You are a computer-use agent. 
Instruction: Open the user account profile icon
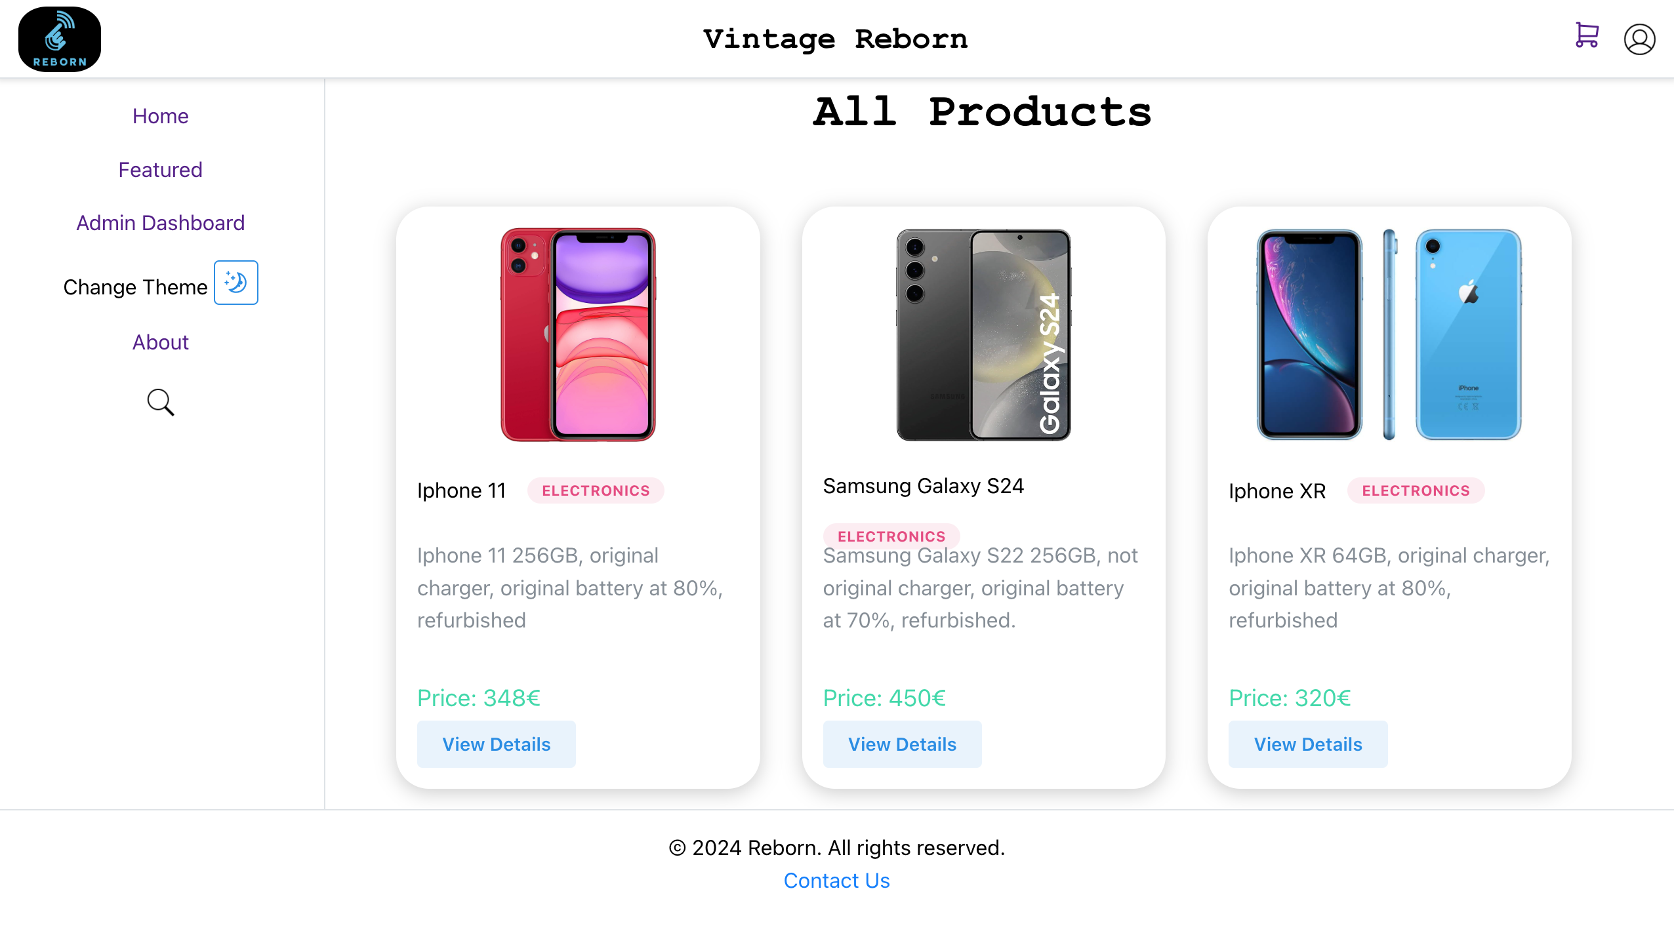point(1639,39)
